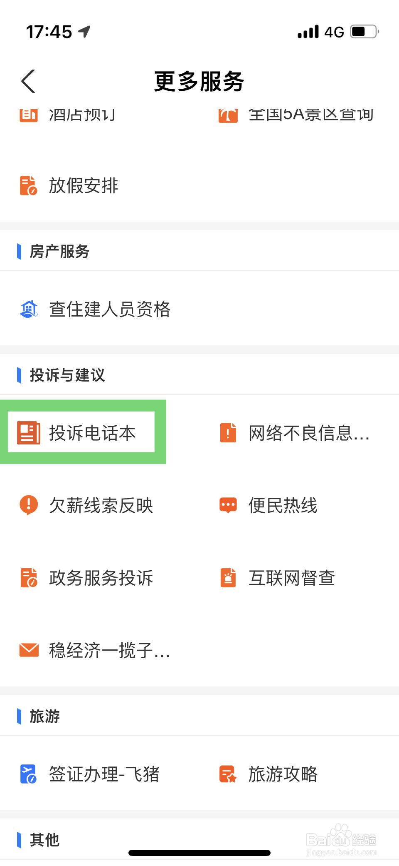Tap the 网络不良信息 alert file icon
Image resolution: width=399 pixels, height=866 pixels.
pyautogui.click(x=228, y=433)
